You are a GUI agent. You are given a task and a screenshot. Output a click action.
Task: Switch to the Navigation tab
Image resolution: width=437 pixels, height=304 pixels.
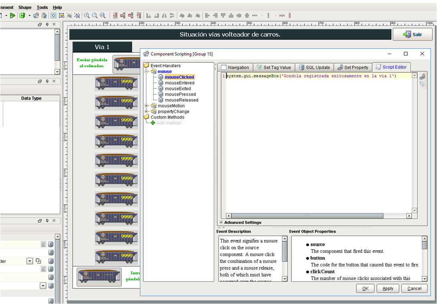[235, 68]
